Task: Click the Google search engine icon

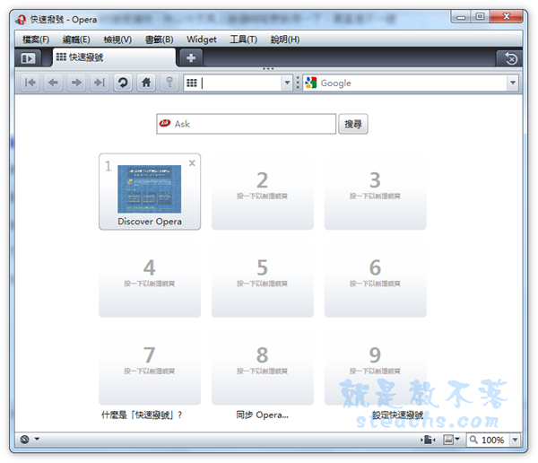Action: tap(310, 83)
